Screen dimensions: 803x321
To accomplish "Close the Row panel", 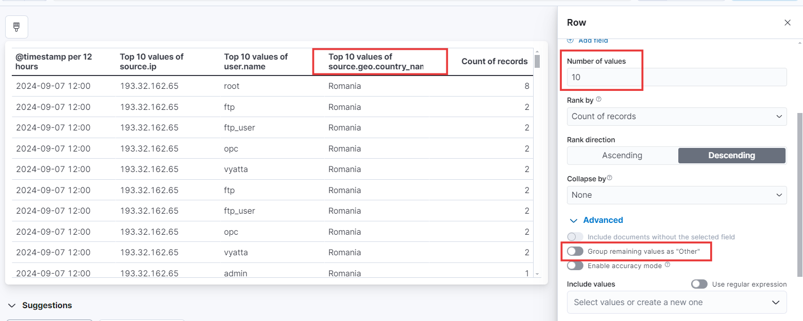I will [x=787, y=23].
